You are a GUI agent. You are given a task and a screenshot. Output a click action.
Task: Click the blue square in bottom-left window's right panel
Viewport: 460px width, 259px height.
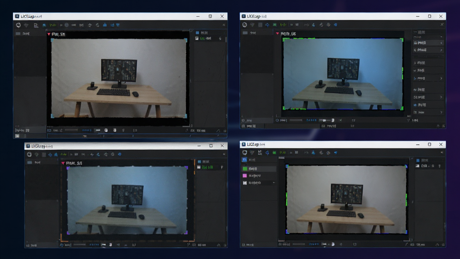[x=199, y=162]
